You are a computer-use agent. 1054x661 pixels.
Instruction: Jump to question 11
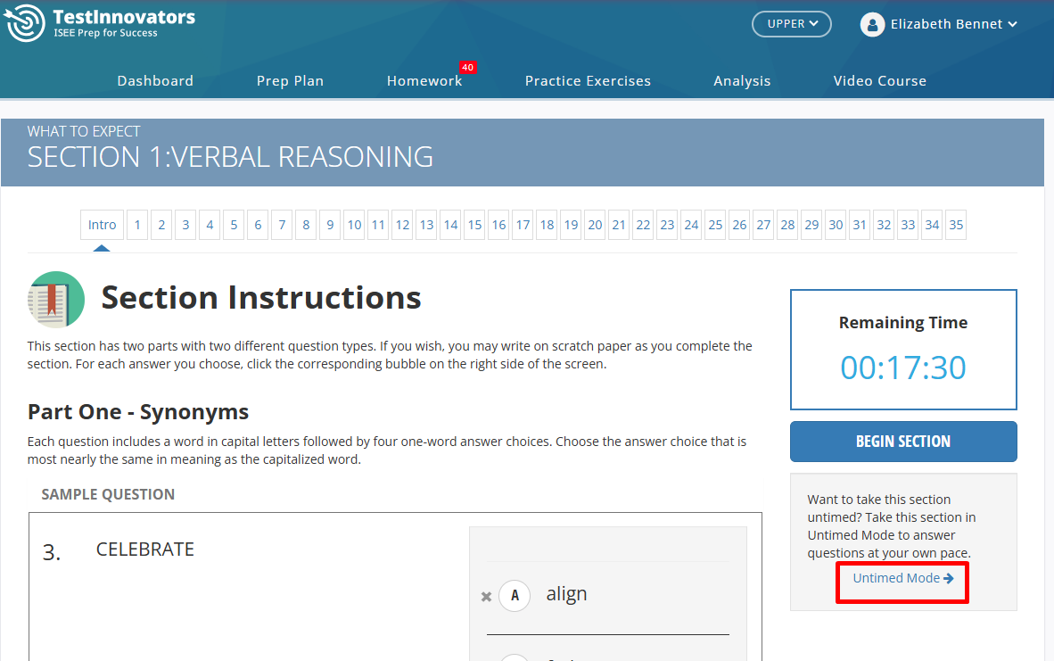[x=378, y=225]
